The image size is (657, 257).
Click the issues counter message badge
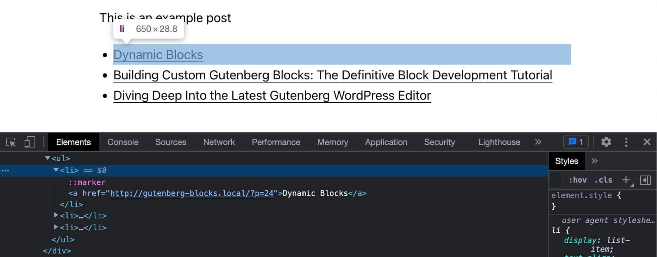576,142
